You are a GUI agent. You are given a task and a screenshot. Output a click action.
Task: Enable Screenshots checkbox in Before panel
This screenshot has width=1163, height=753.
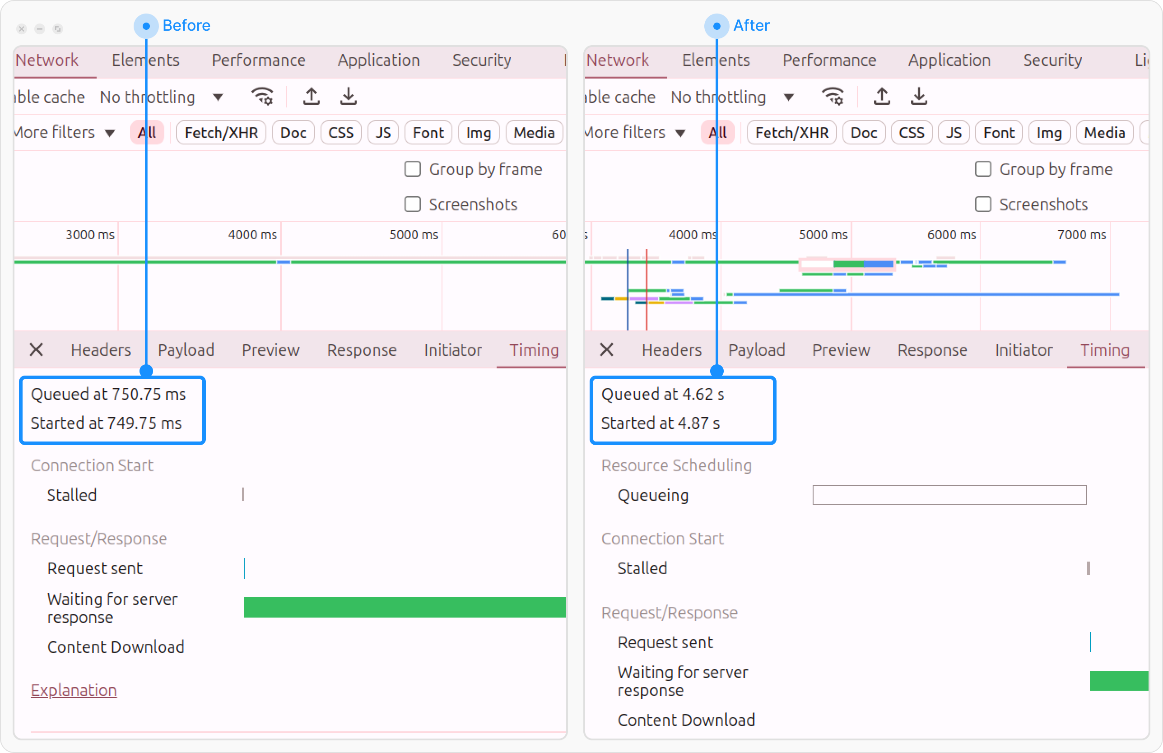click(413, 204)
